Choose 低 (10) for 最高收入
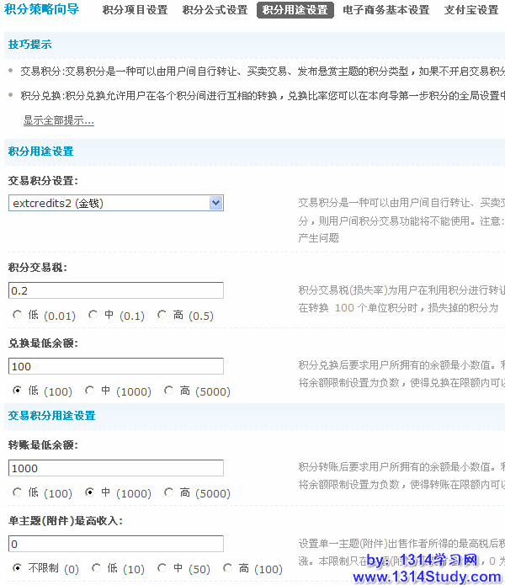This screenshot has width=505, height=585. pyautogui.click(x=97, y=569)
